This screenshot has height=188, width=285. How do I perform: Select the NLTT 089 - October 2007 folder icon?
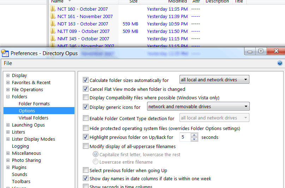click(53, 31)
